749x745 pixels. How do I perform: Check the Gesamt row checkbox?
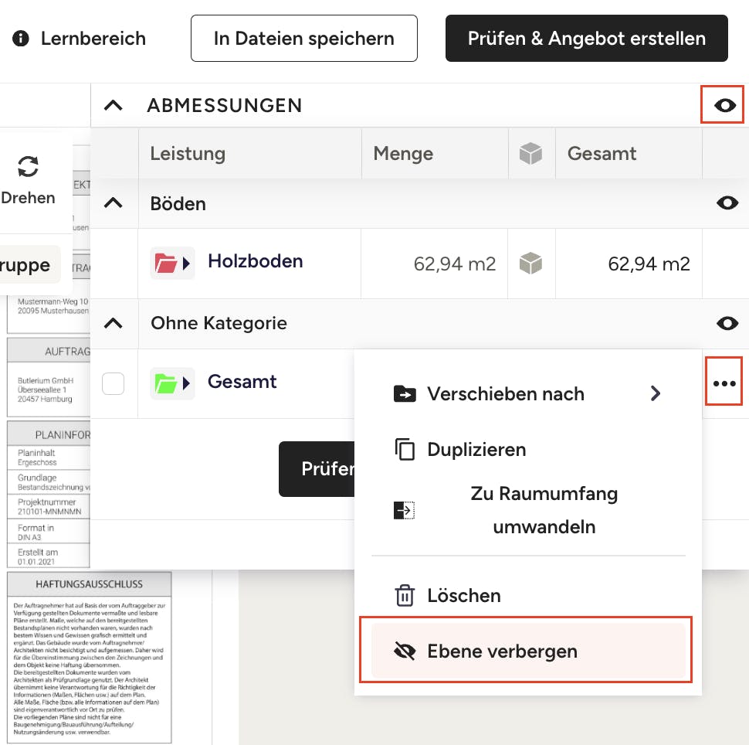pyautogui.click(x=114, y=383)
